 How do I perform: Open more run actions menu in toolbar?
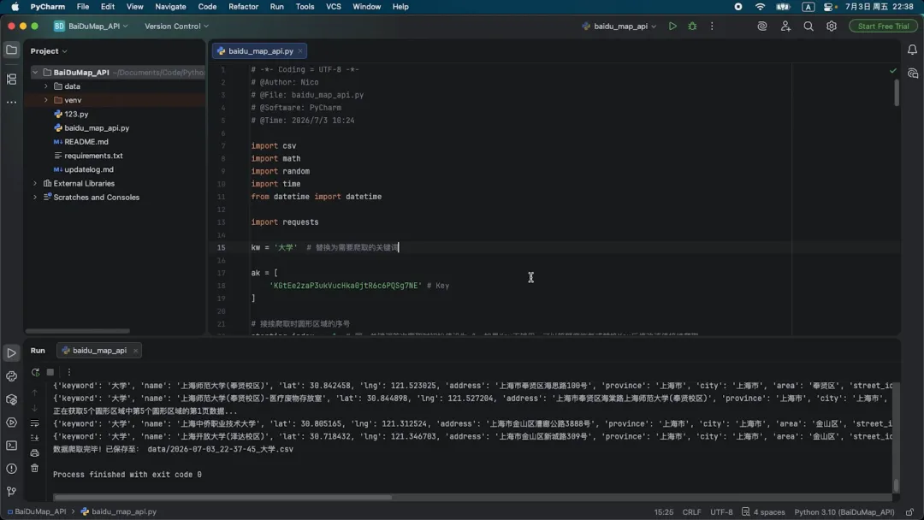tap(712, 26)
